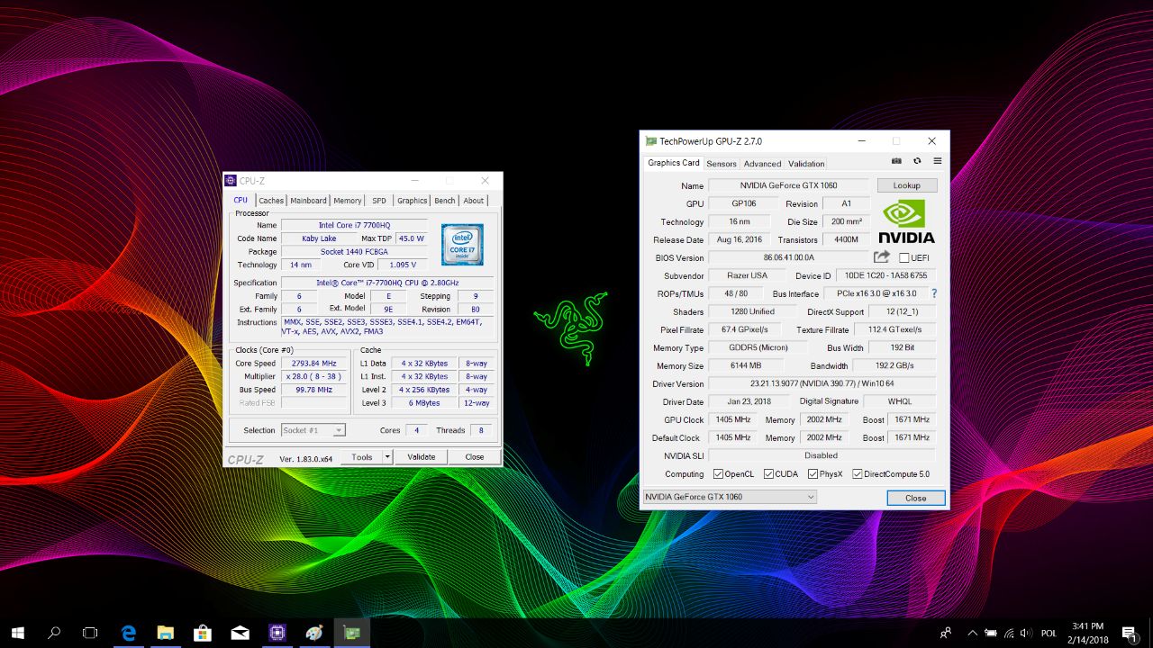Open File Explorer from the taskbar
The image size is (1153, 648).
pos(165,633)
